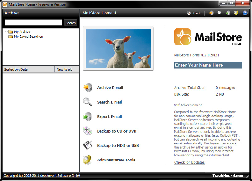The height and width of the screenshot is (181, 252).
Task: Open Help with the blue question icon
Action: [x=245, y=13]
